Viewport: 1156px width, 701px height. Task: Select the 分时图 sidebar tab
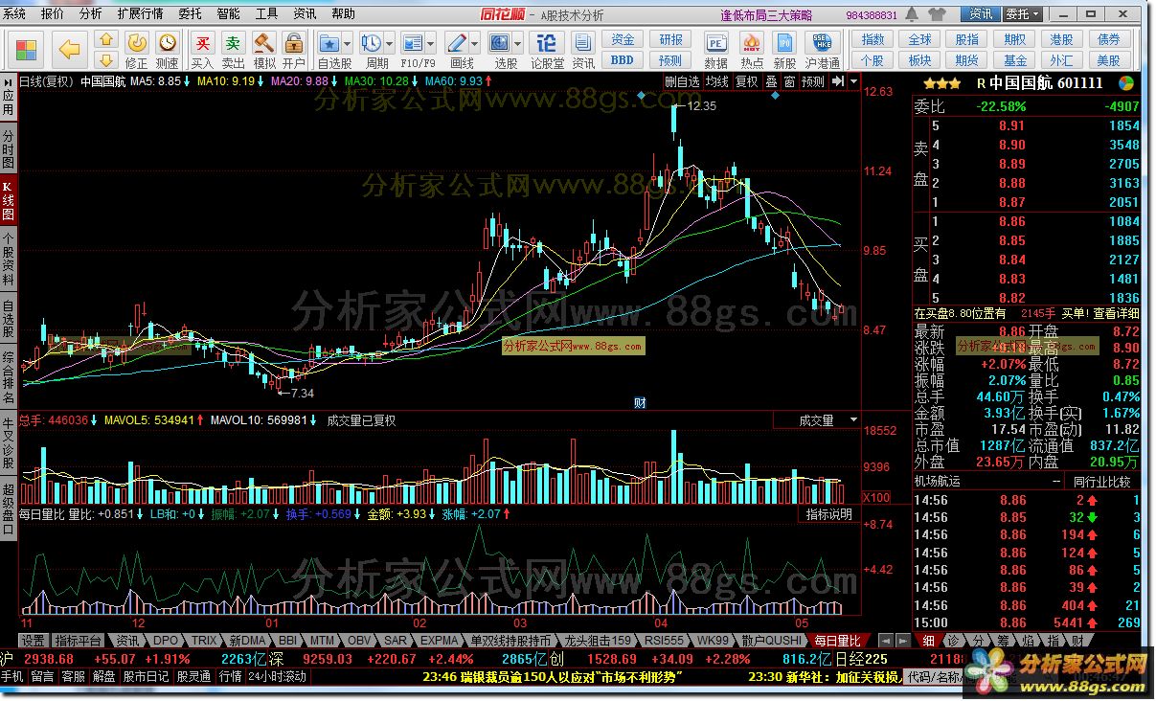click(x=8, y=148)
